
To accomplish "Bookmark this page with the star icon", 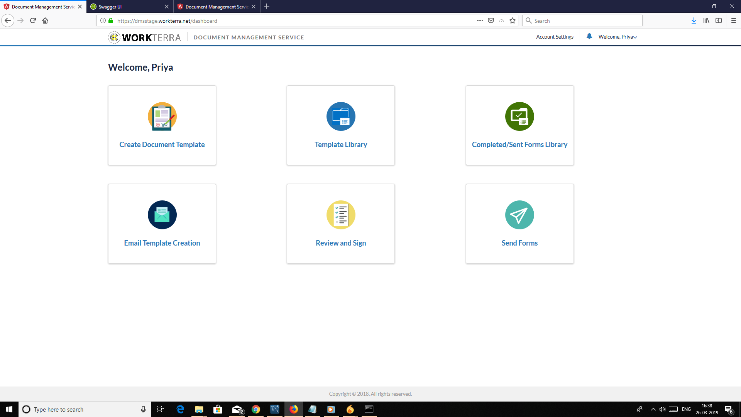I will [512, 21].
